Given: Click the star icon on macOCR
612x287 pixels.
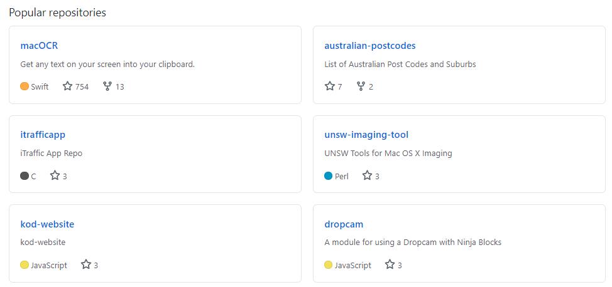Looking at the screenshot, I should pos(68,86).
